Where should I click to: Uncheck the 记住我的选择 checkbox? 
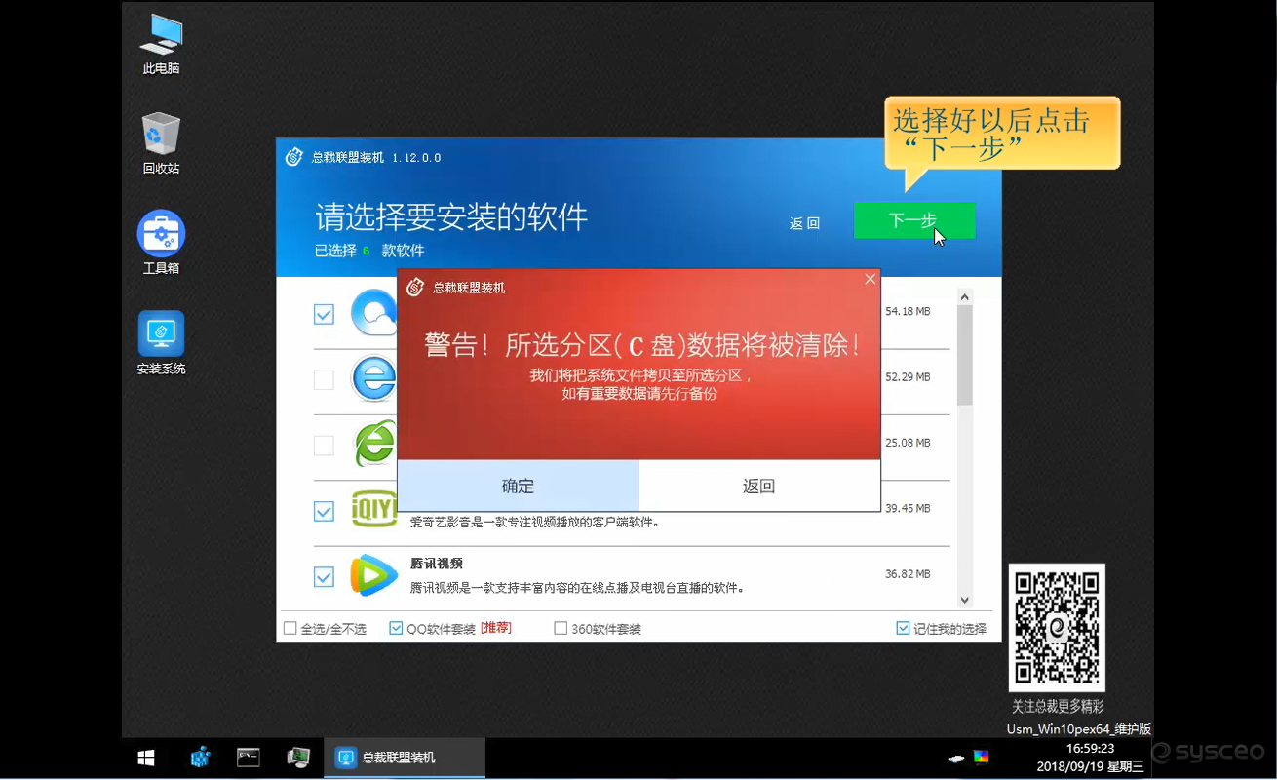903,629
